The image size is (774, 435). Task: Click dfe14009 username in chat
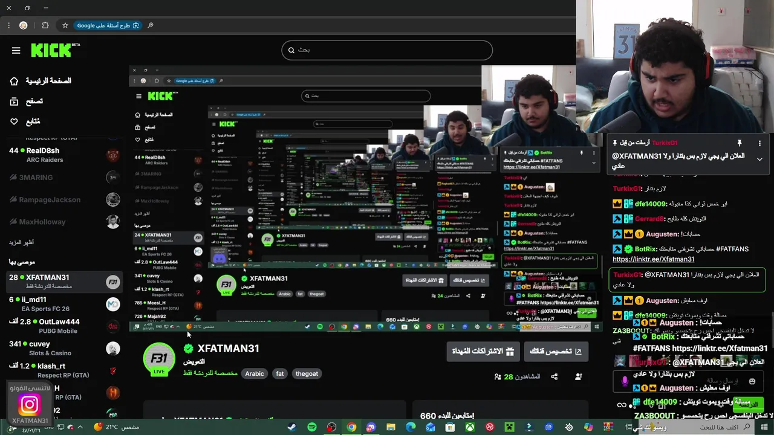point(651,204)
